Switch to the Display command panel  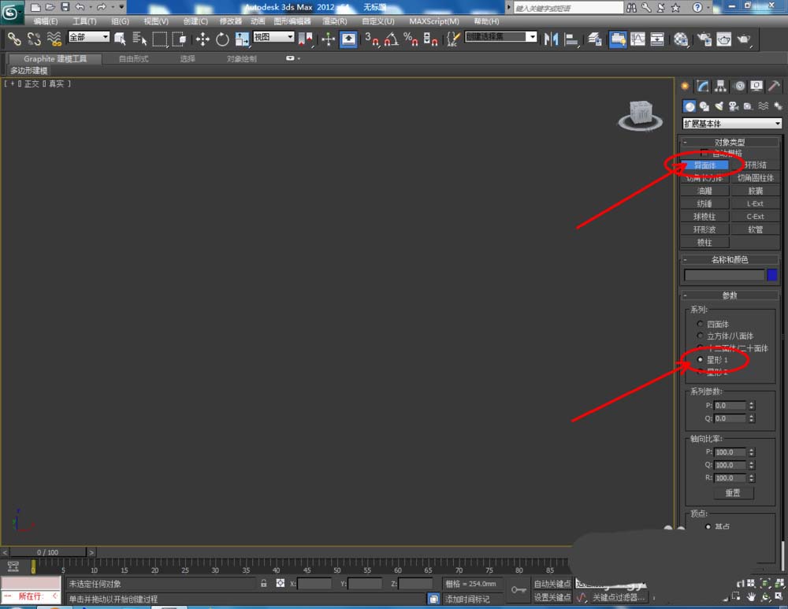(756, 86)
